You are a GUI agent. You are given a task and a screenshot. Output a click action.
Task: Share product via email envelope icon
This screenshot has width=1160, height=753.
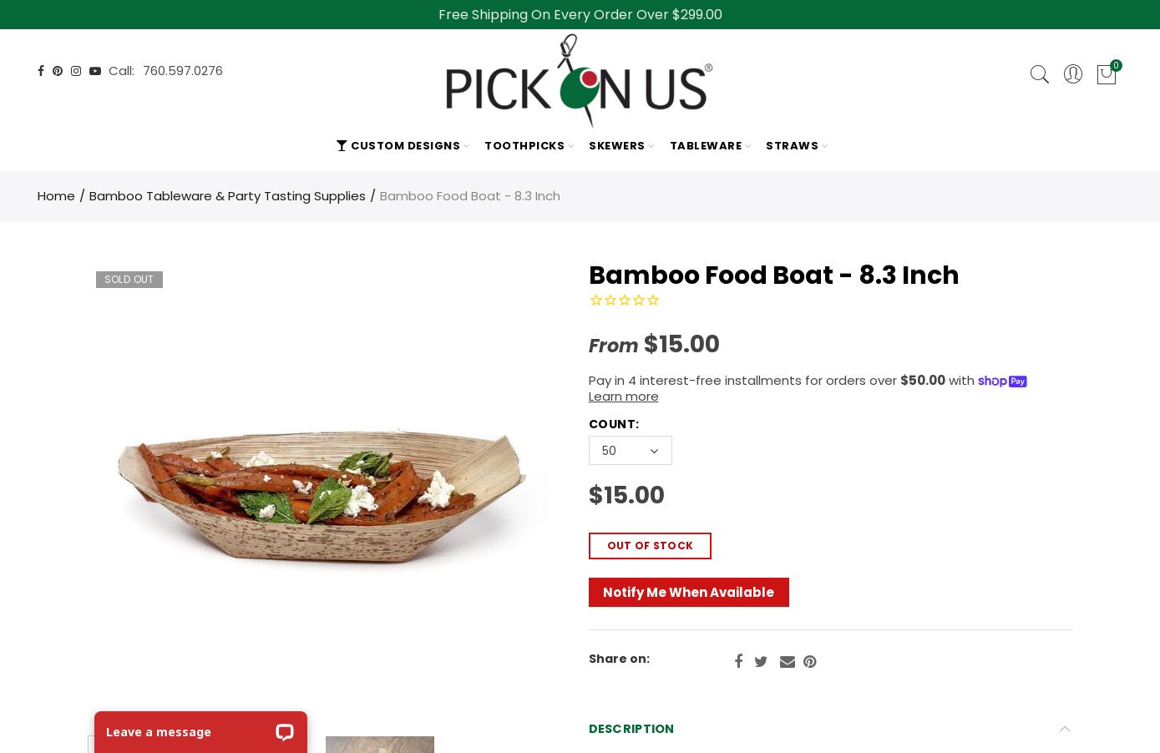787,662
